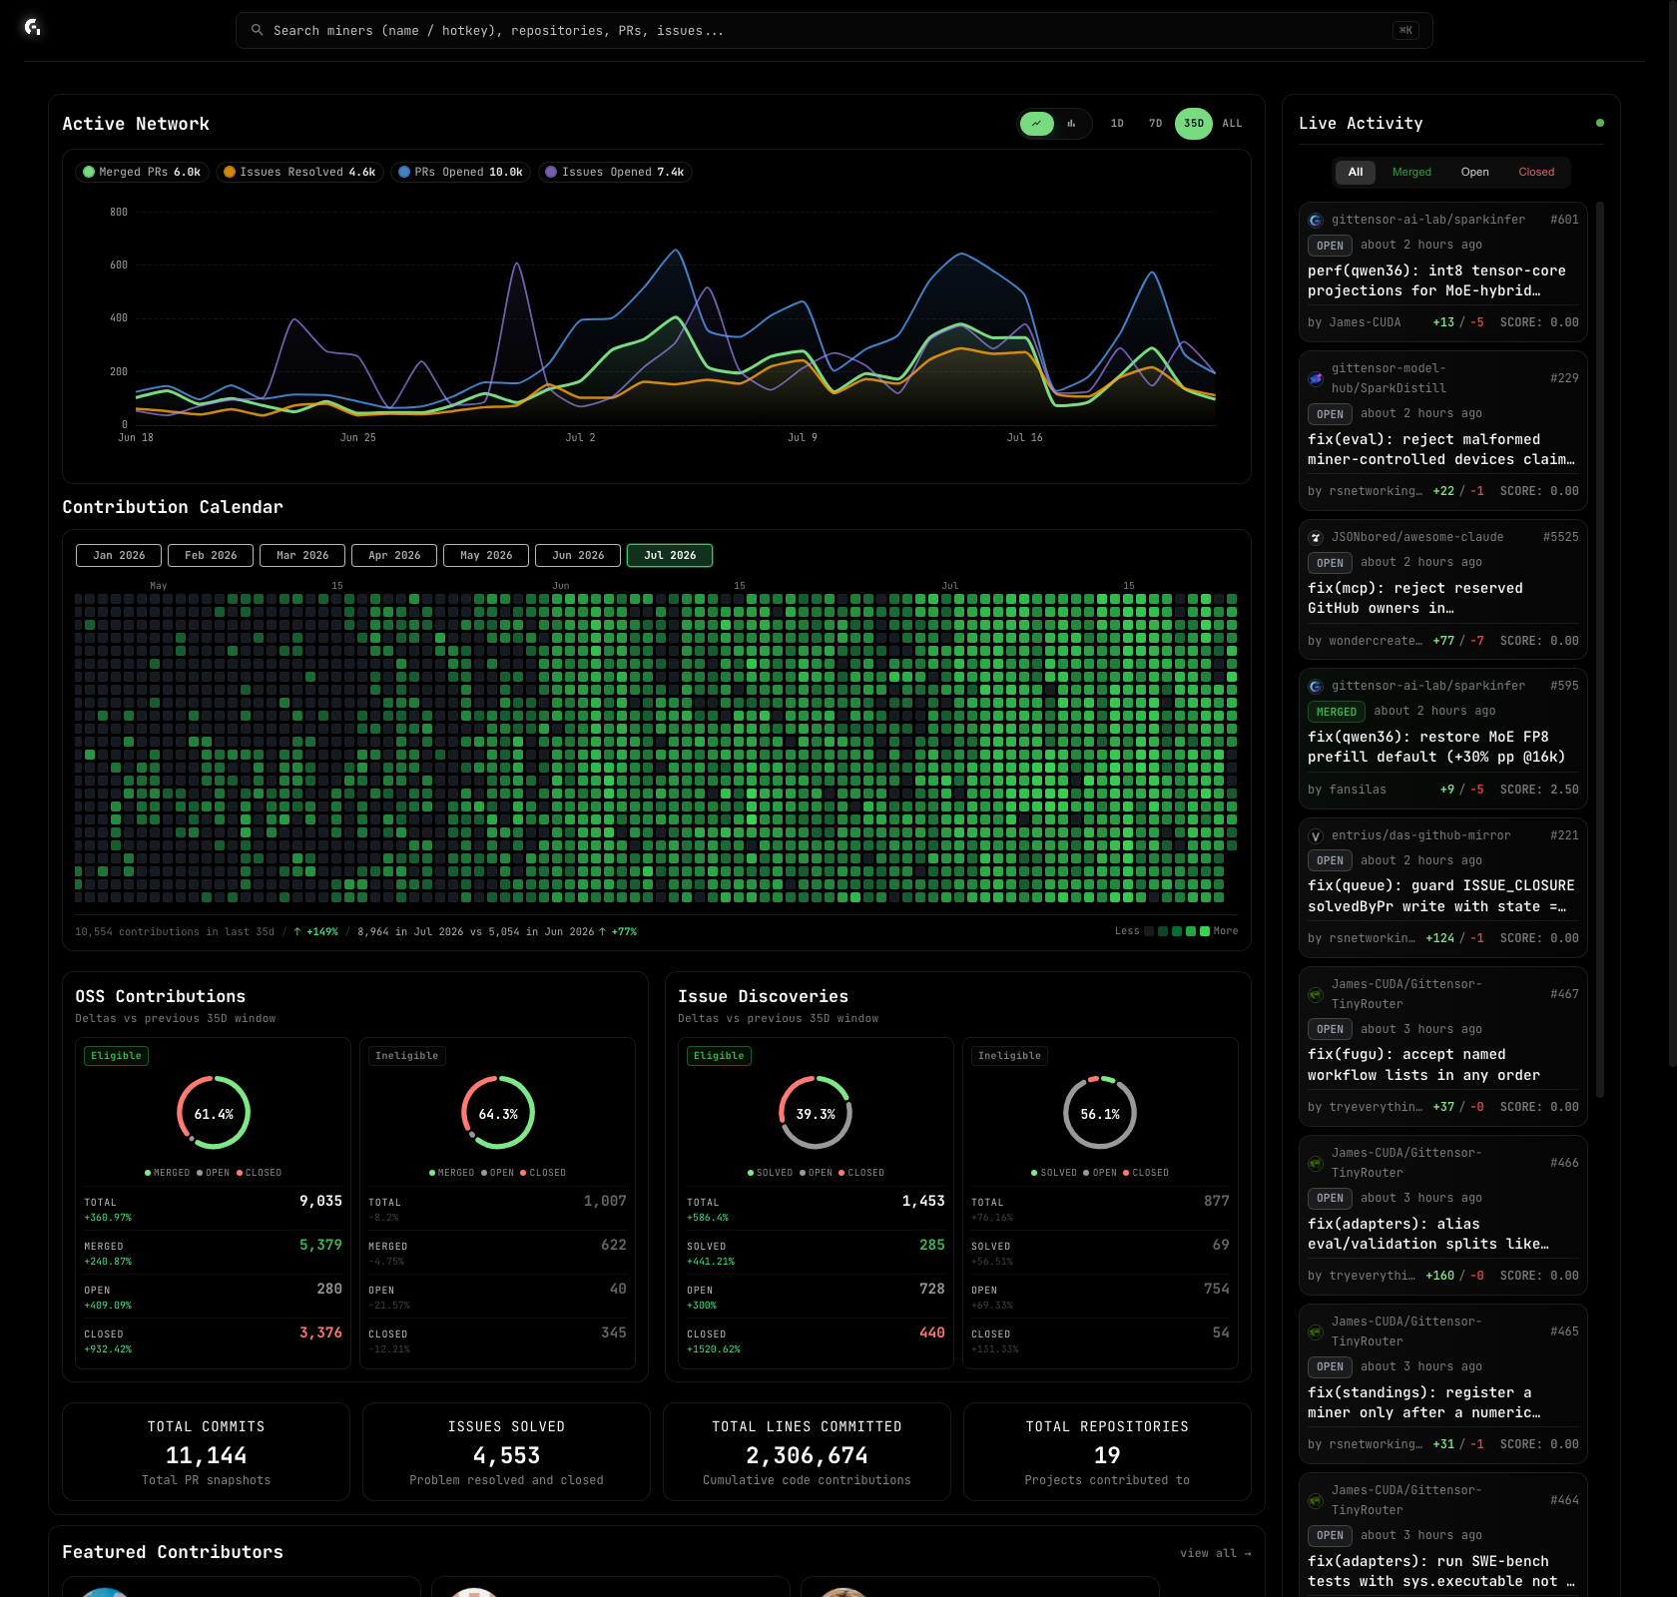Click brightest green More legend swatch

pyautogui.click(x=1205, y=931)
